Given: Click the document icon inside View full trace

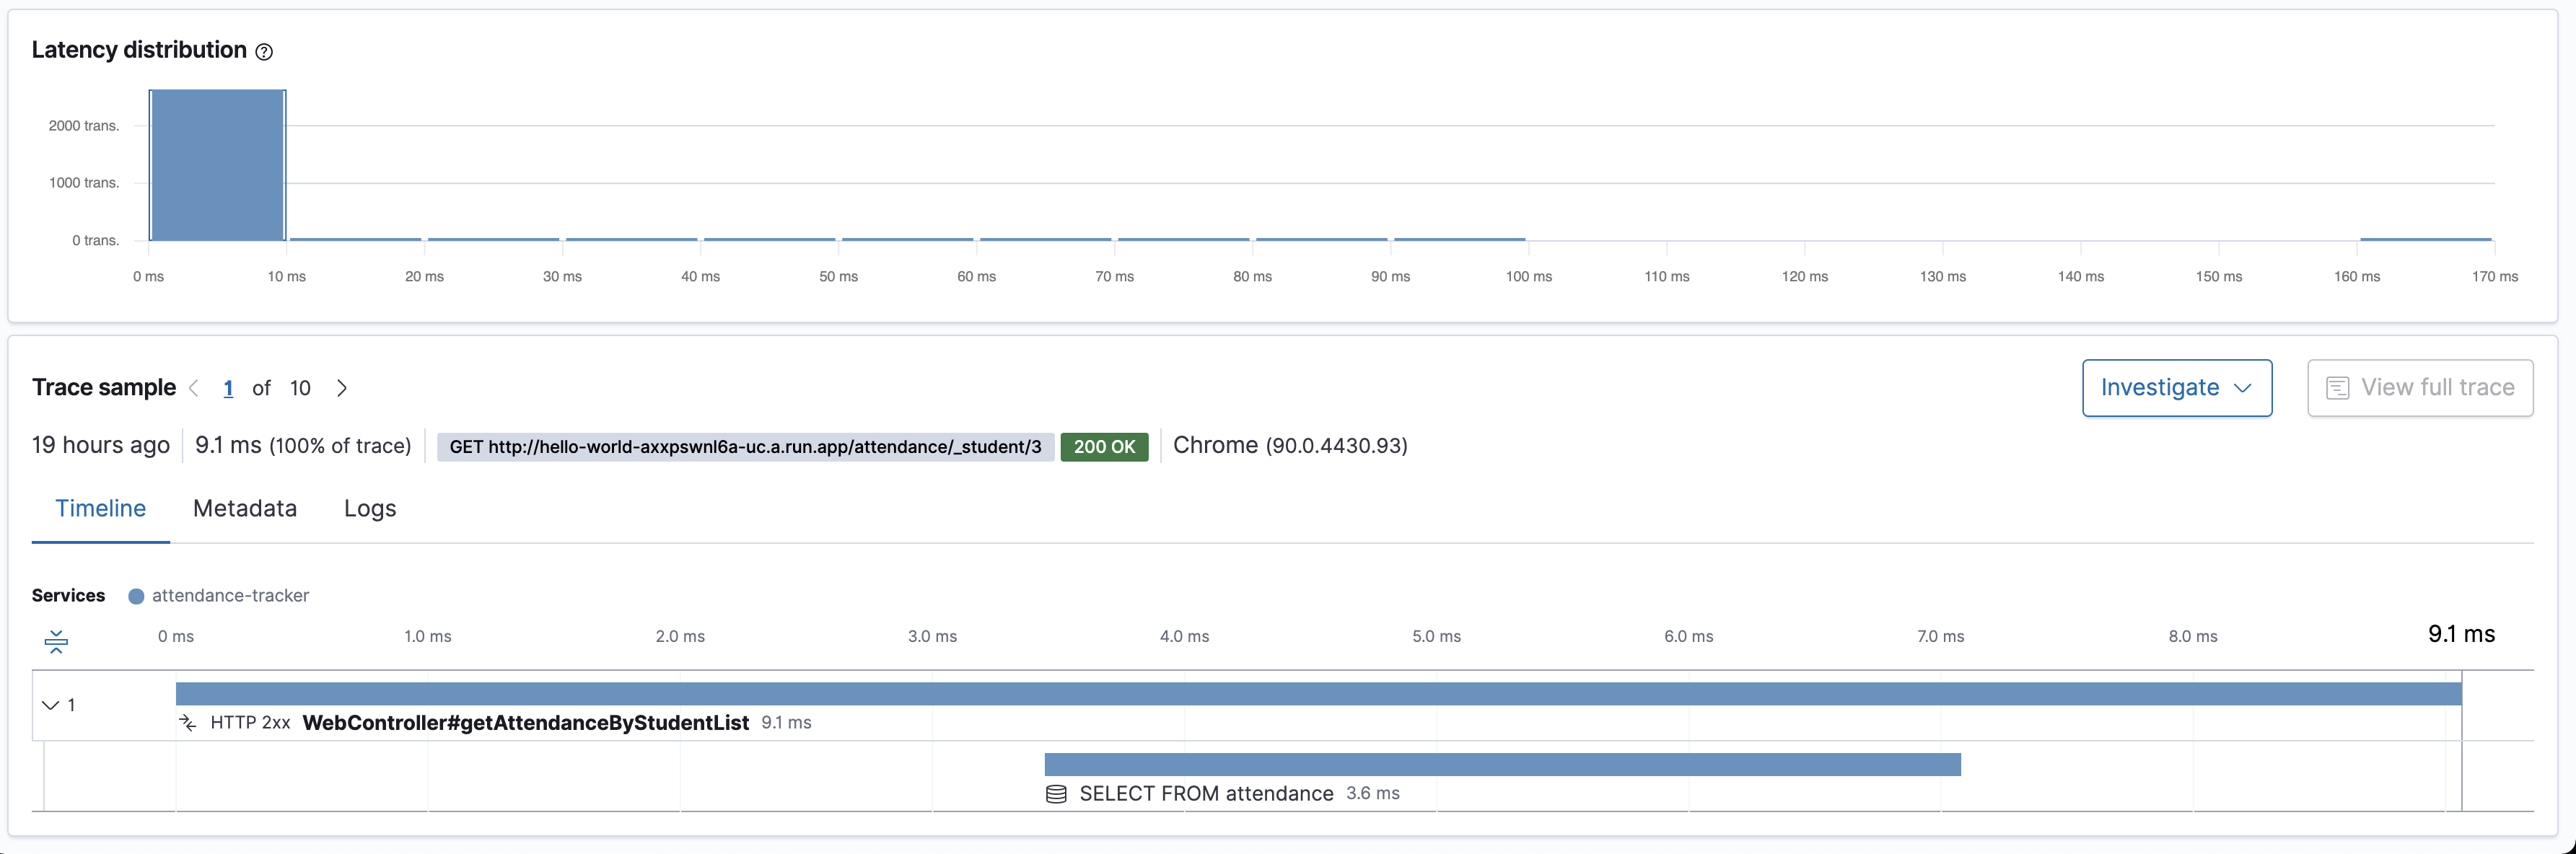Looking at the screenshot, I should pos(2338,388).
